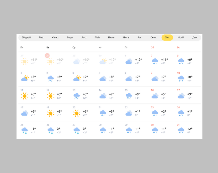
Task: Click the highlighted date 28 in the Tuesday column
Action: (47, 56)
